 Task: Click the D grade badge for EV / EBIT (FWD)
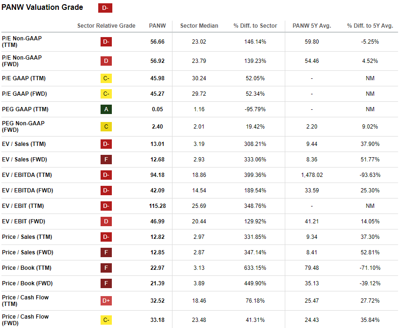click(106, 221)
